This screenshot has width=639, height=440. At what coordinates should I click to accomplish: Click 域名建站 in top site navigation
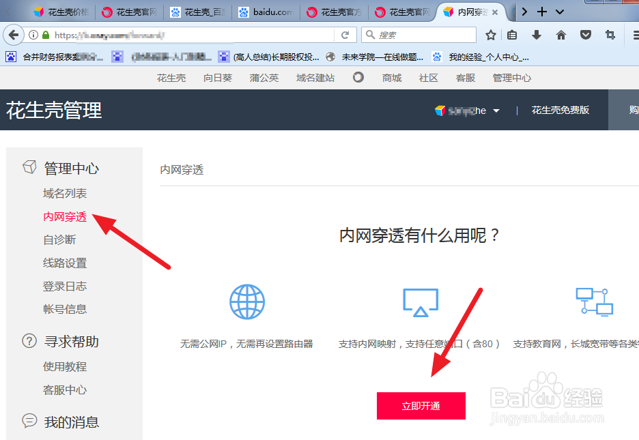(x=315, y=78)
